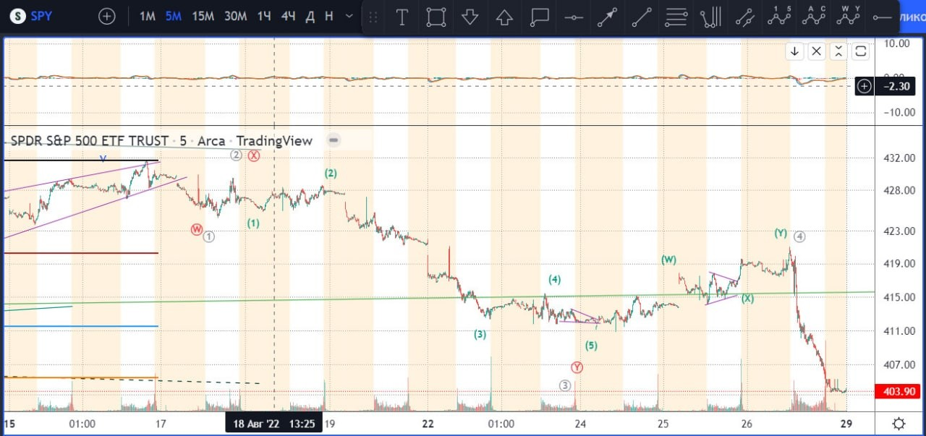The height and width of the screenshot is (436, 926).
Task: Click the green (2) wave label
Action: 331,174
